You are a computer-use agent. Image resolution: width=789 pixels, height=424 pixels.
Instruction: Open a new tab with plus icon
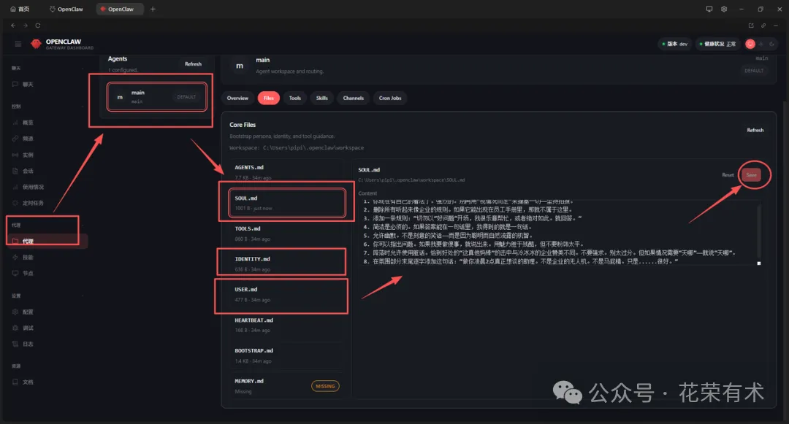coord(153,9)
